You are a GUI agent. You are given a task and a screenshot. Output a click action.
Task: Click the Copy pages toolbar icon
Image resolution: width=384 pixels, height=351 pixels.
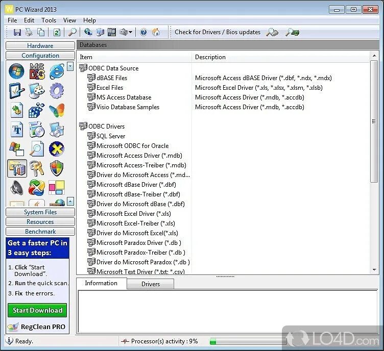41,32
